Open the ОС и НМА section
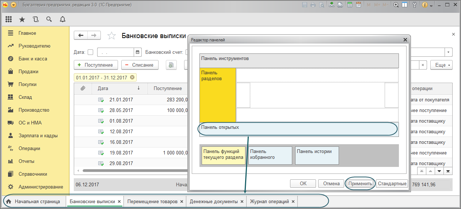The image size is (461, 209). (x=29, y=123)
